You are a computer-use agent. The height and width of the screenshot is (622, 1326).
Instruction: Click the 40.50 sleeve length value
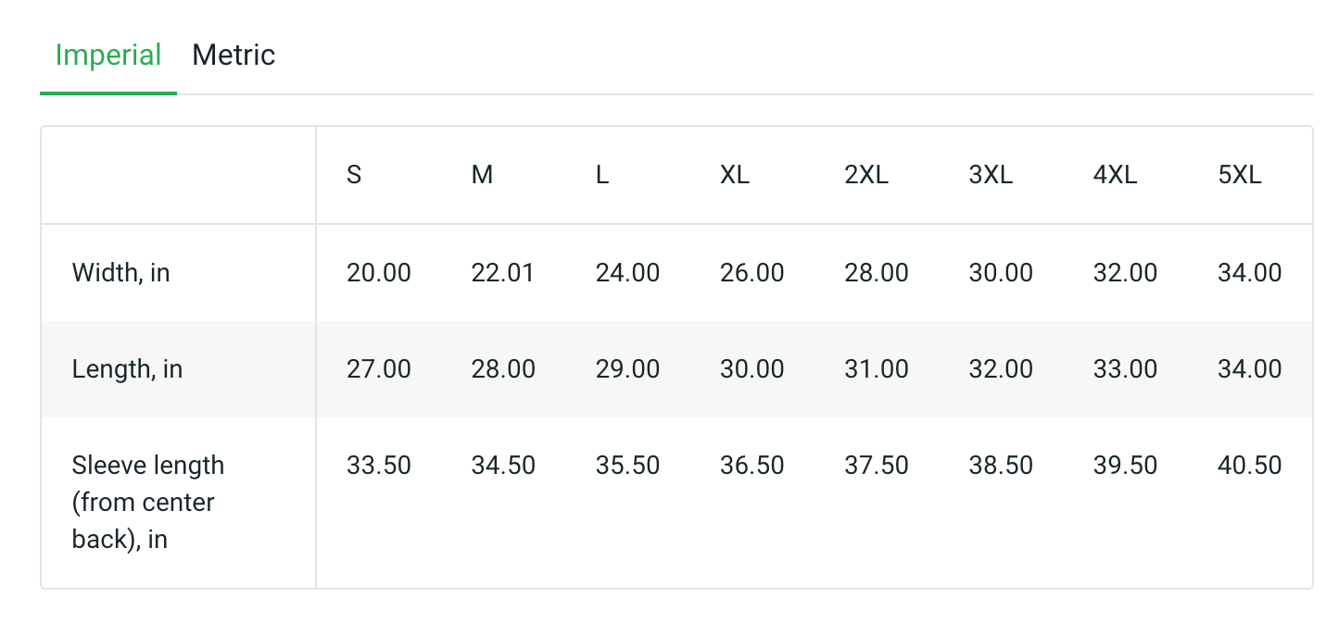click(1249, 465)
